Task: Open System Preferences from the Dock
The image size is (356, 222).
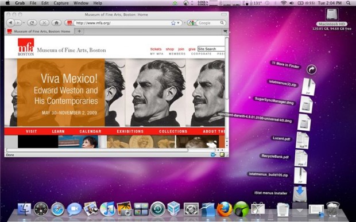Action: [191, 209]
